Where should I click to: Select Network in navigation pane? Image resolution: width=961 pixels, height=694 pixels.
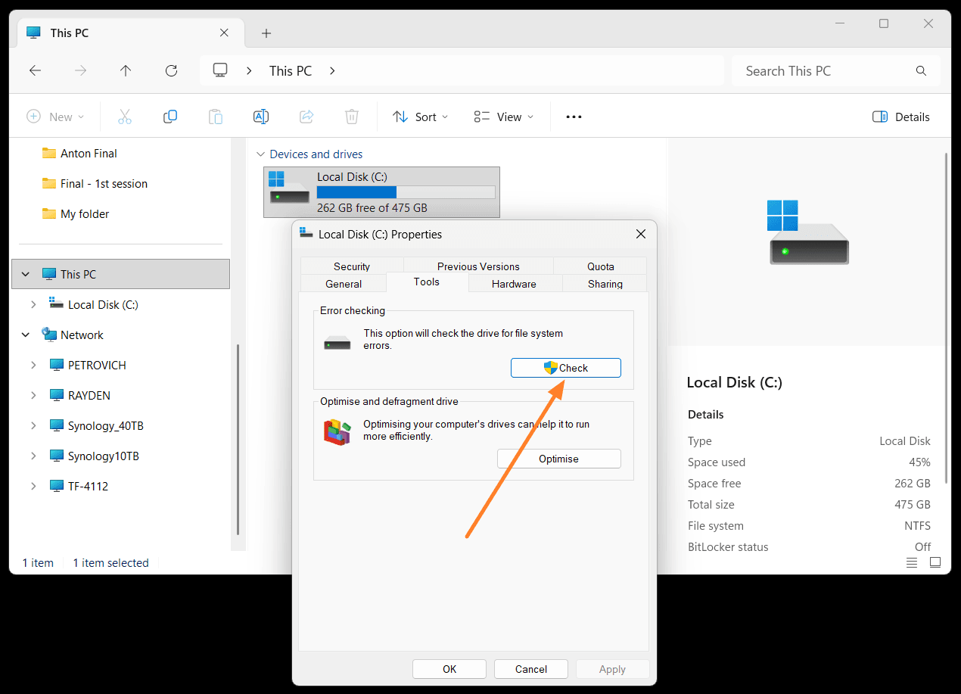(82, 335)
